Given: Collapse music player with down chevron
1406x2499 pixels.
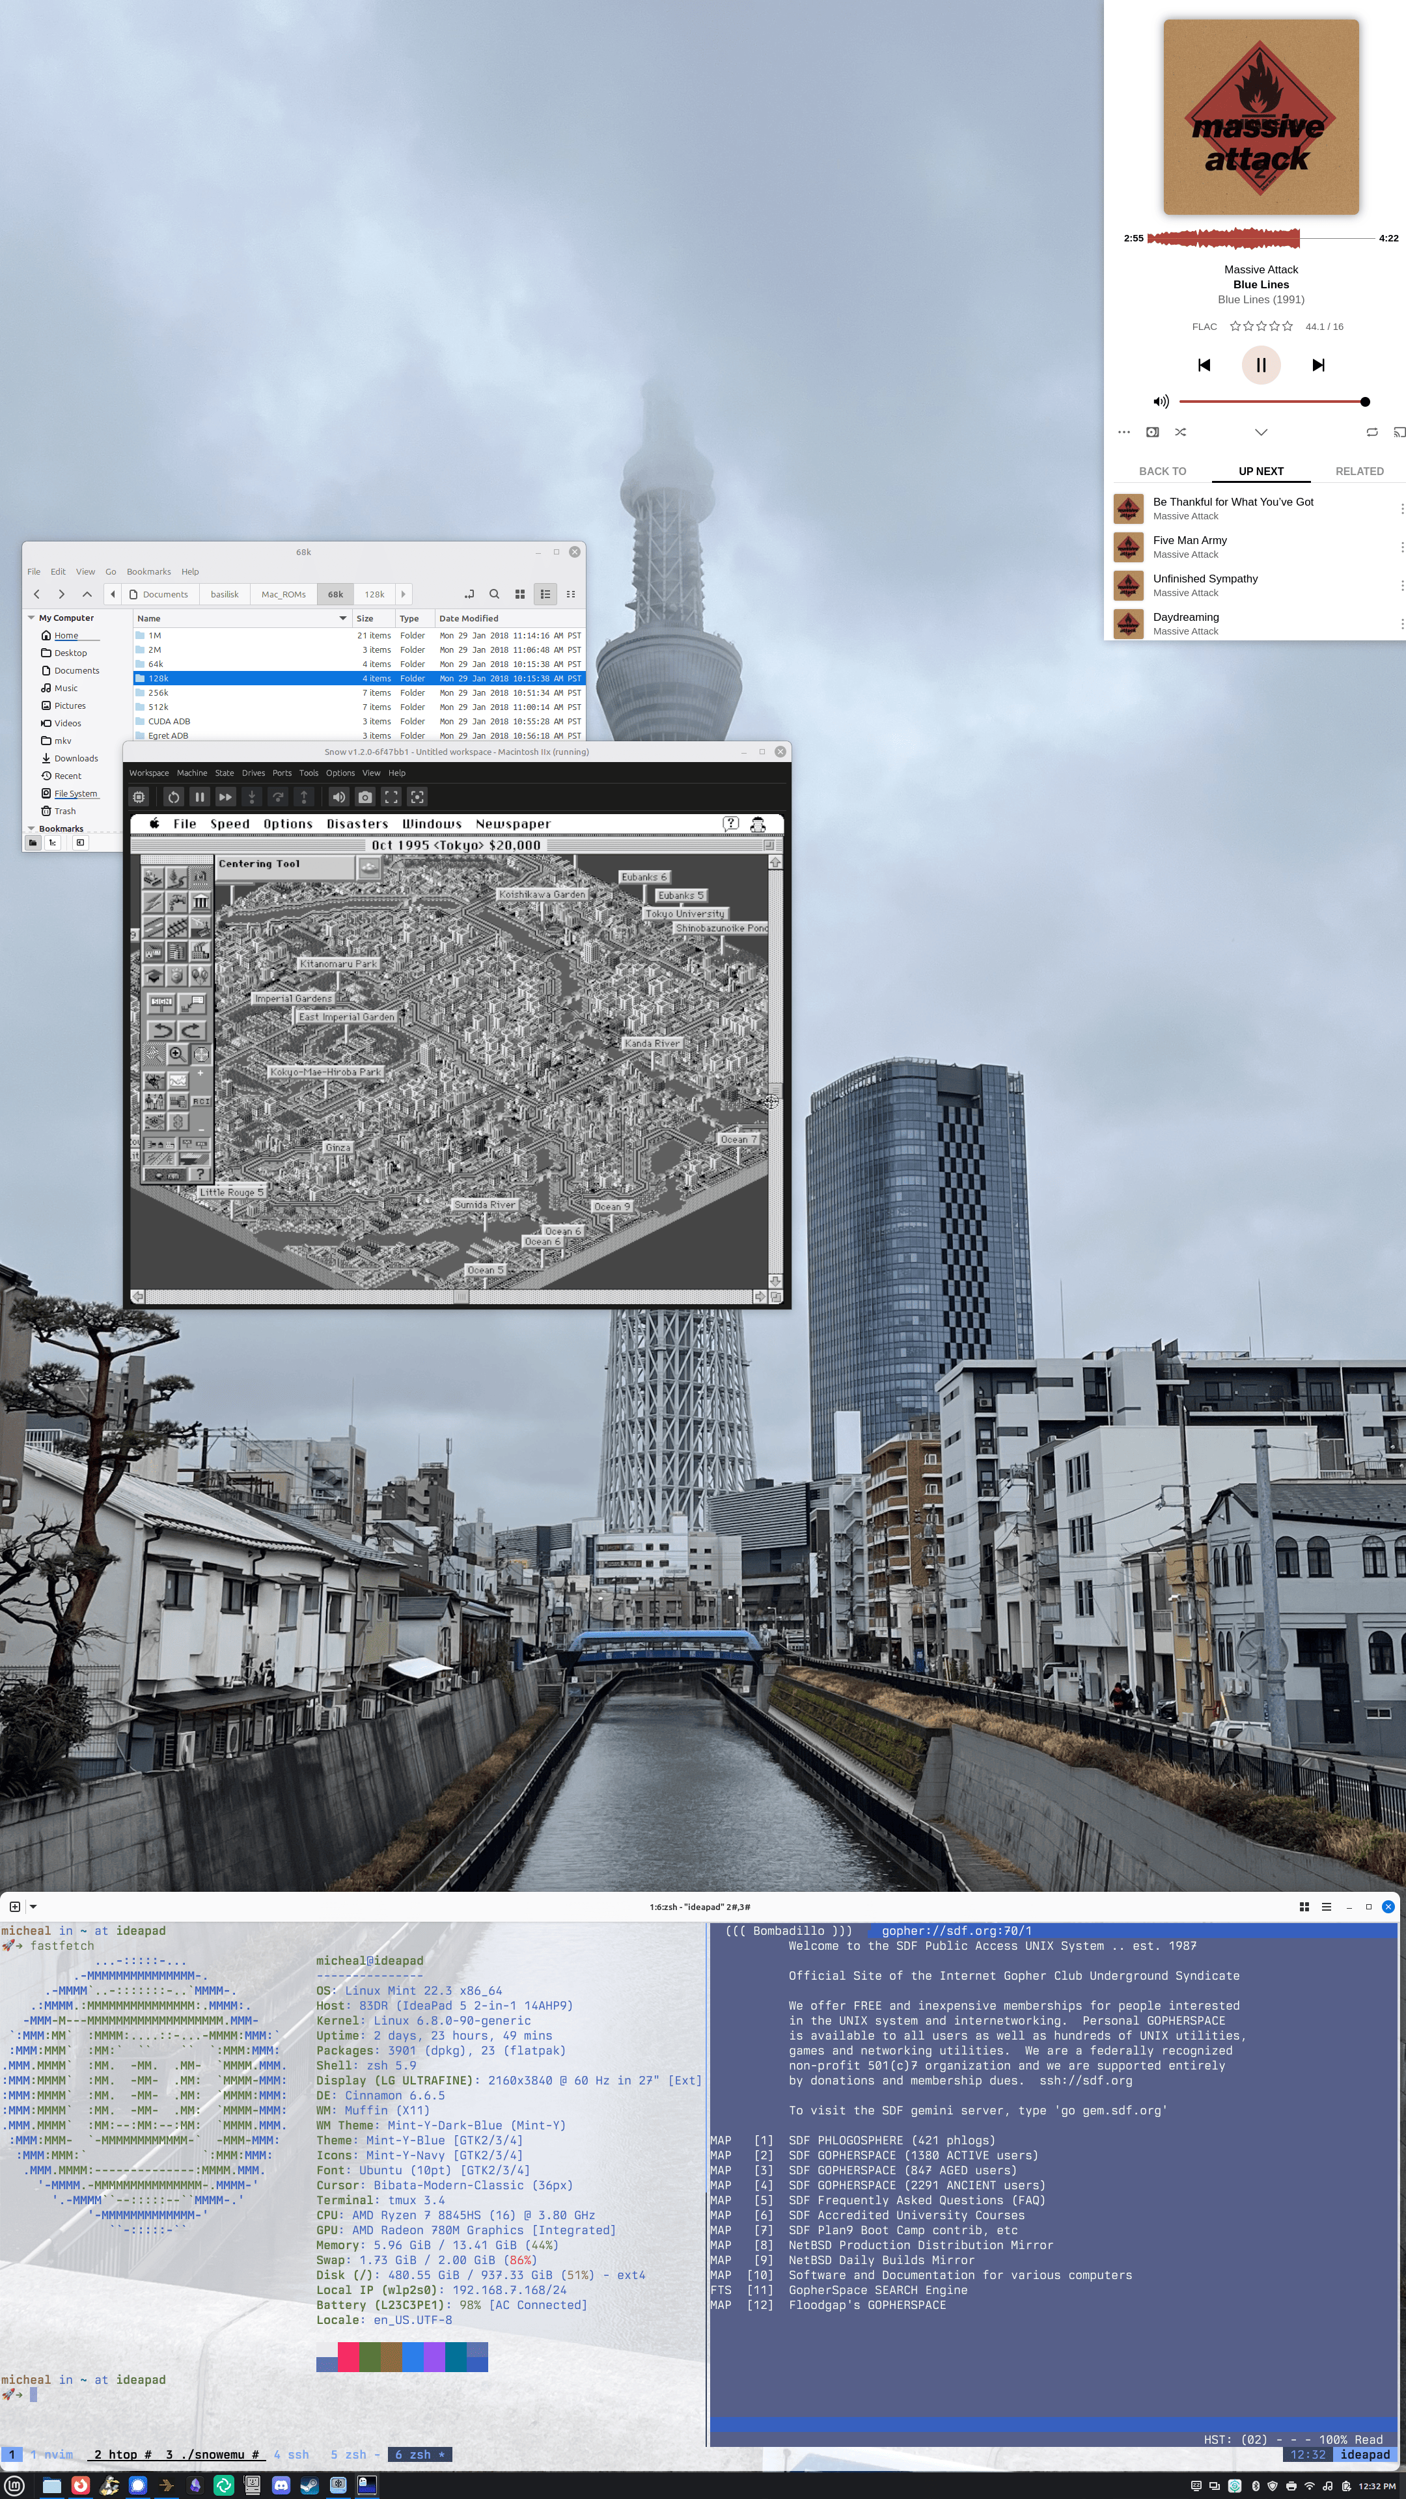Looking at the screenshot, I should (1260, 431).
